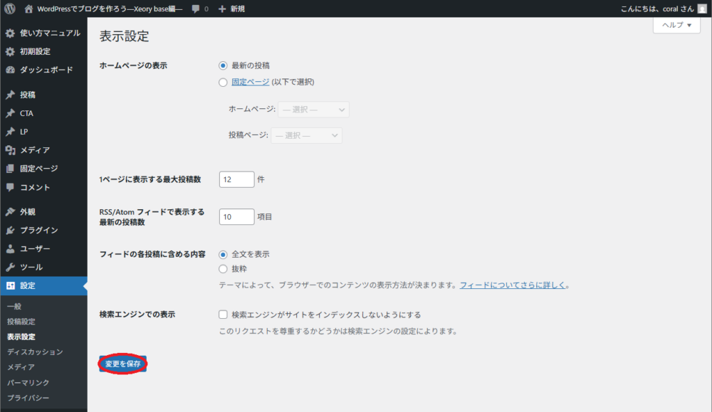Click the maximum posts per page input field
This screenshot has width=712, height=412.
[x=236, y=179]
